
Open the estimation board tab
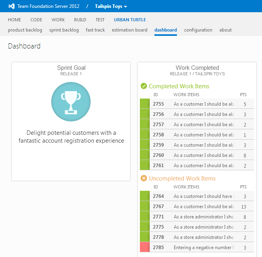(130, 30)
